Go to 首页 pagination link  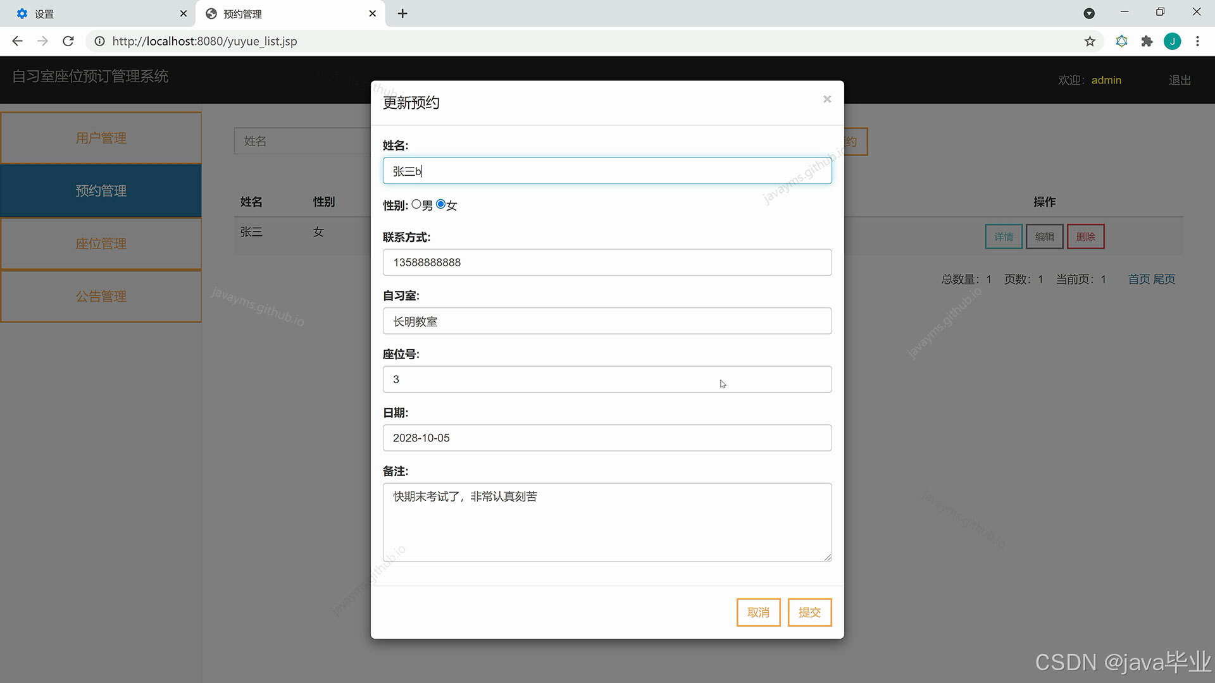1139,279
